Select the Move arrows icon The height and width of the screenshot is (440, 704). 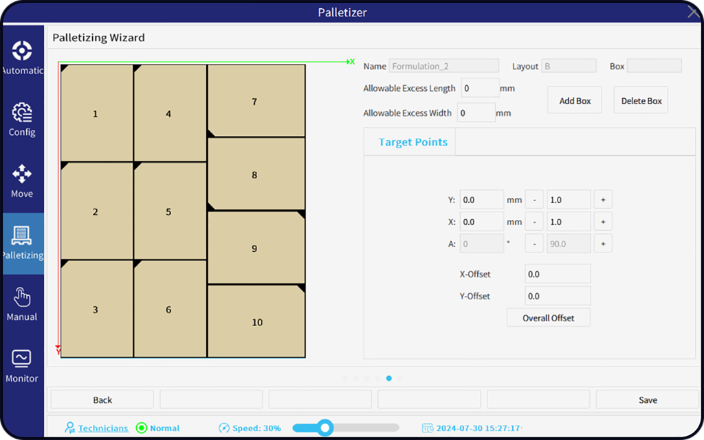click(22, 174)
